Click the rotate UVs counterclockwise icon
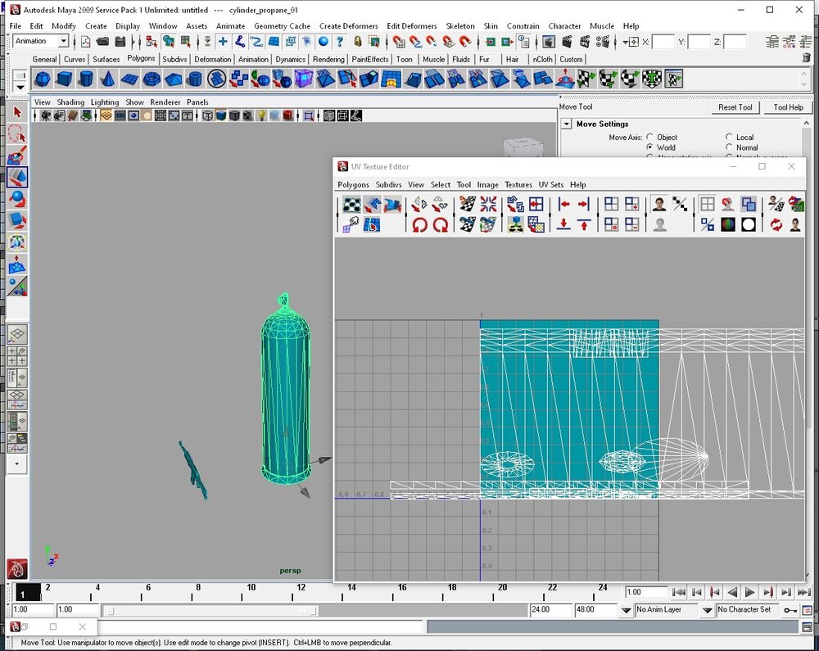The height and width of the screenshot is (651, 819). point(420,224)
